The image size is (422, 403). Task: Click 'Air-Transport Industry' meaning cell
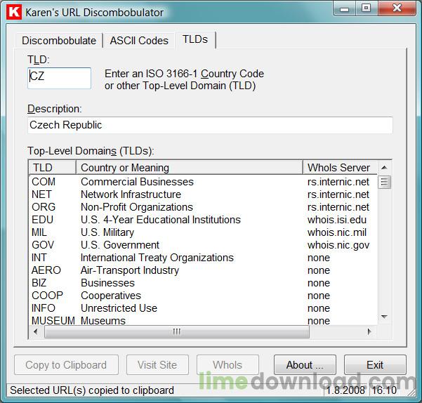(130, 270)
